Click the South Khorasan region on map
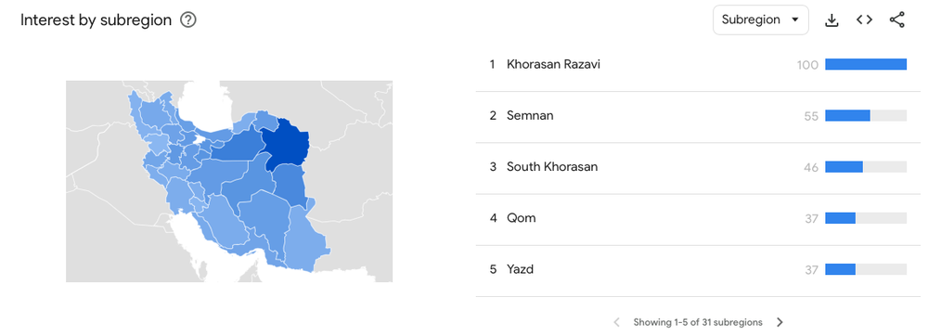Screen dimensions: 928x336 291,184
